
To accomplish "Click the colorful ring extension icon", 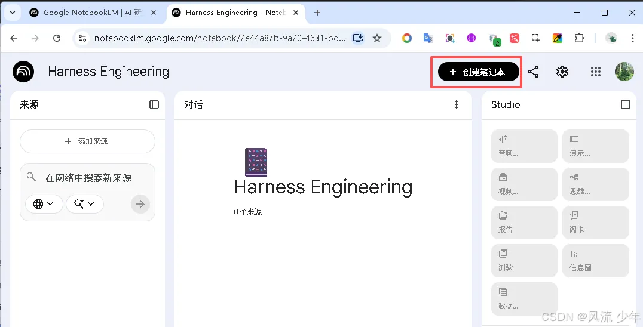I will tap(407, 38).
